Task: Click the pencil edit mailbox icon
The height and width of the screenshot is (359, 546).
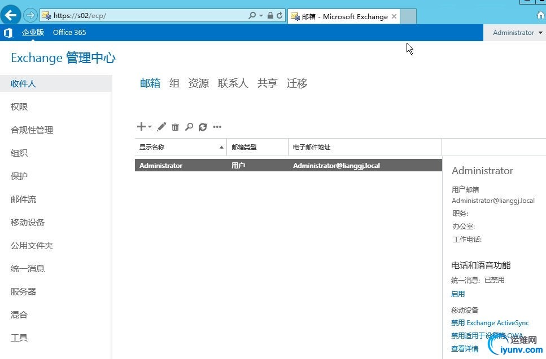Action: tap(161, 127)
